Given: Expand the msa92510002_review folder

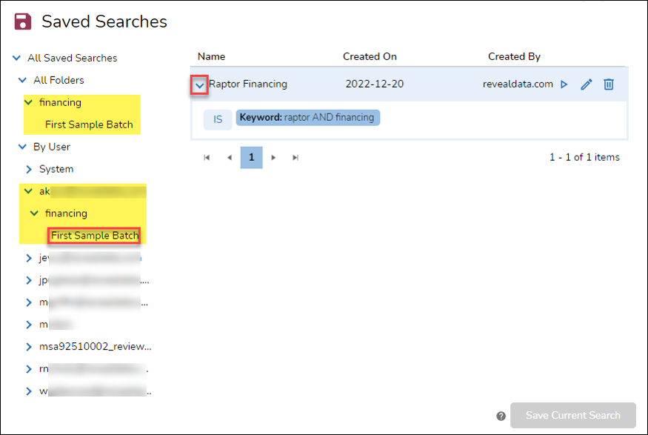Looking at the screenshot, I should [28, 346].
